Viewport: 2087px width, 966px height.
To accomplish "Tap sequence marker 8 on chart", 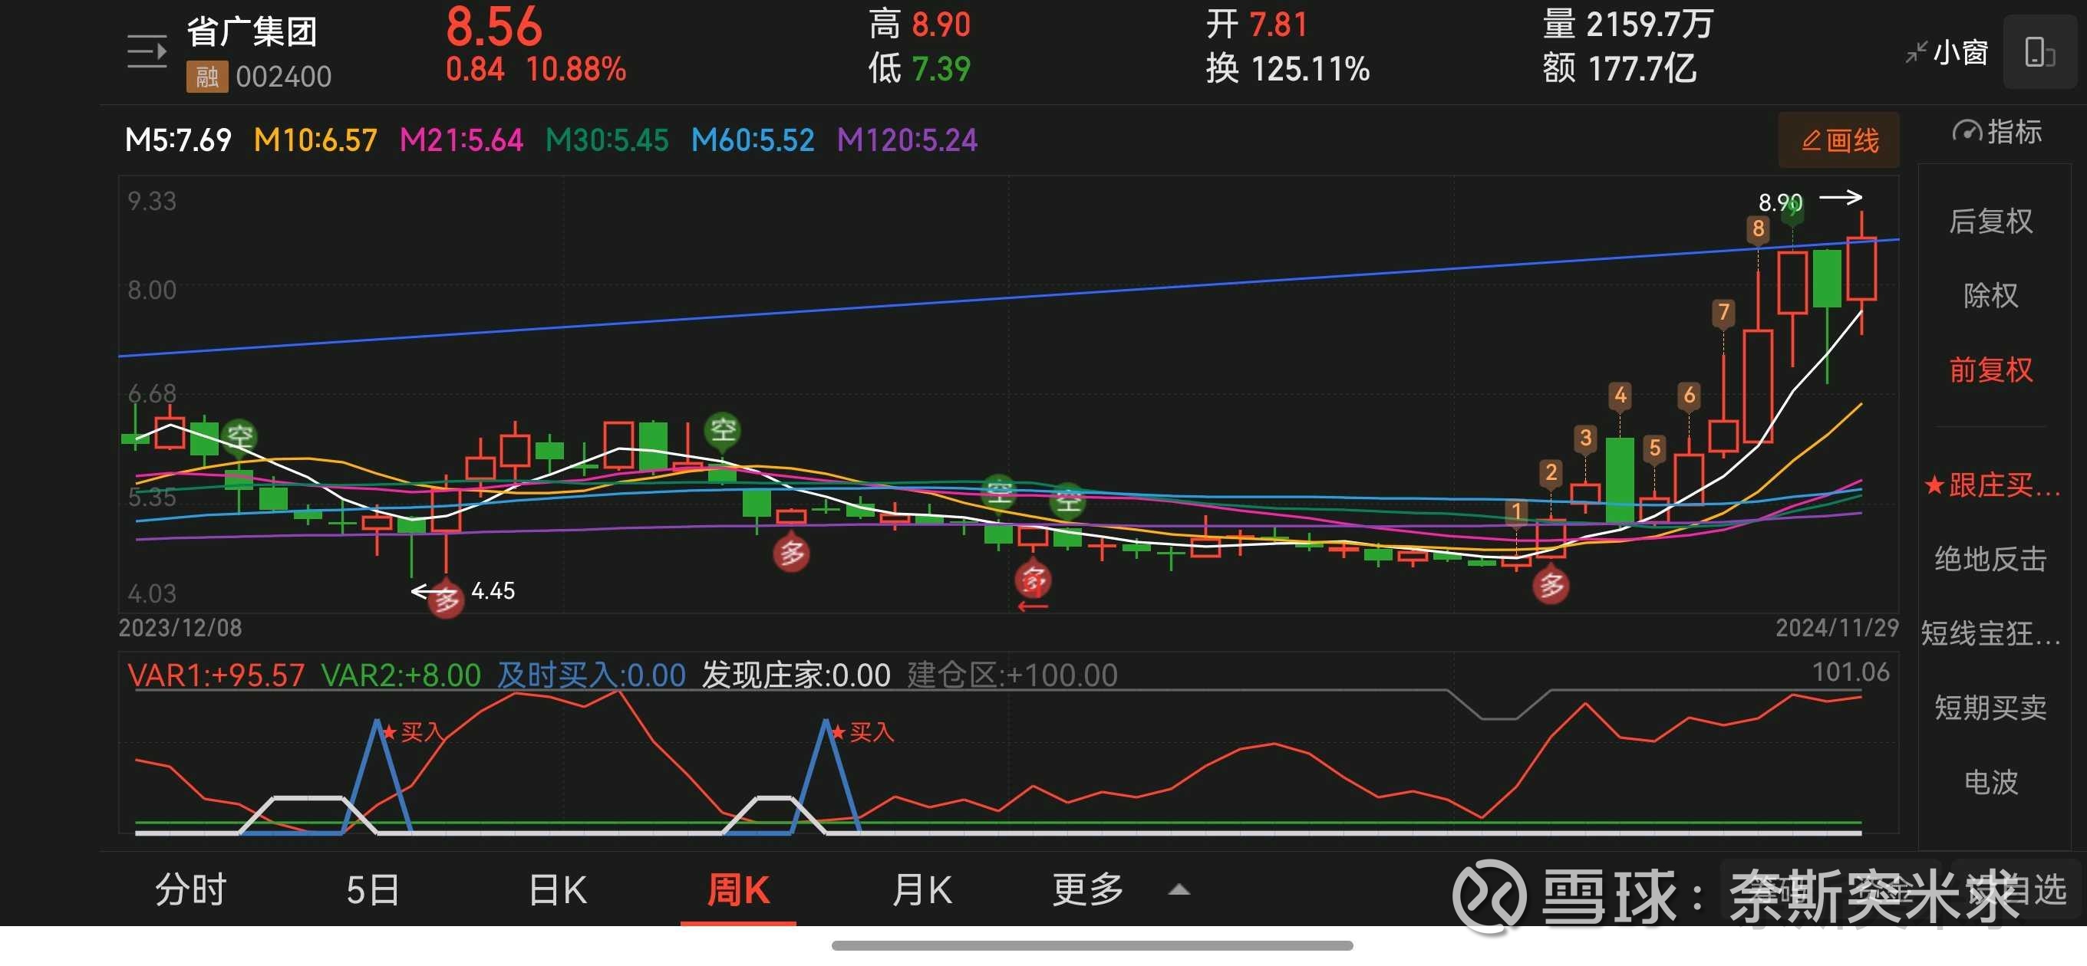I will (1757, 228).
